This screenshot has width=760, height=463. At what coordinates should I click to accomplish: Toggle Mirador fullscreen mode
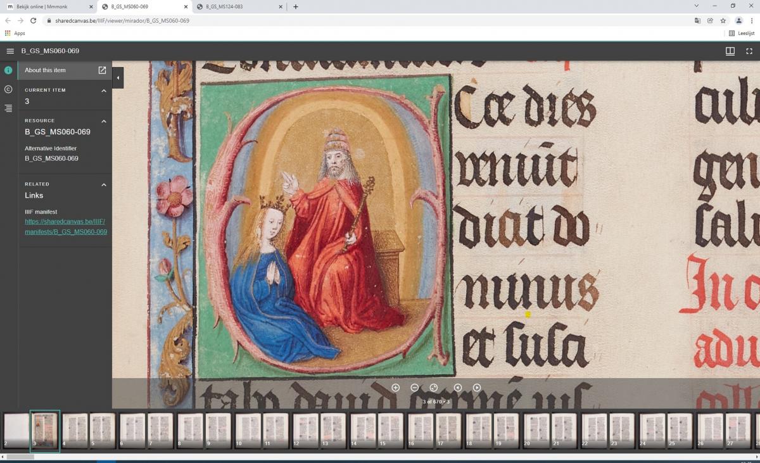[749, 51]
